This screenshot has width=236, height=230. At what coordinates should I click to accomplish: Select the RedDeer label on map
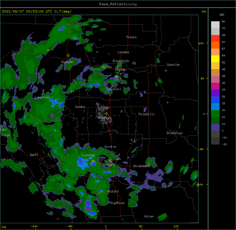pyautogui.click(x=120, y=70)
